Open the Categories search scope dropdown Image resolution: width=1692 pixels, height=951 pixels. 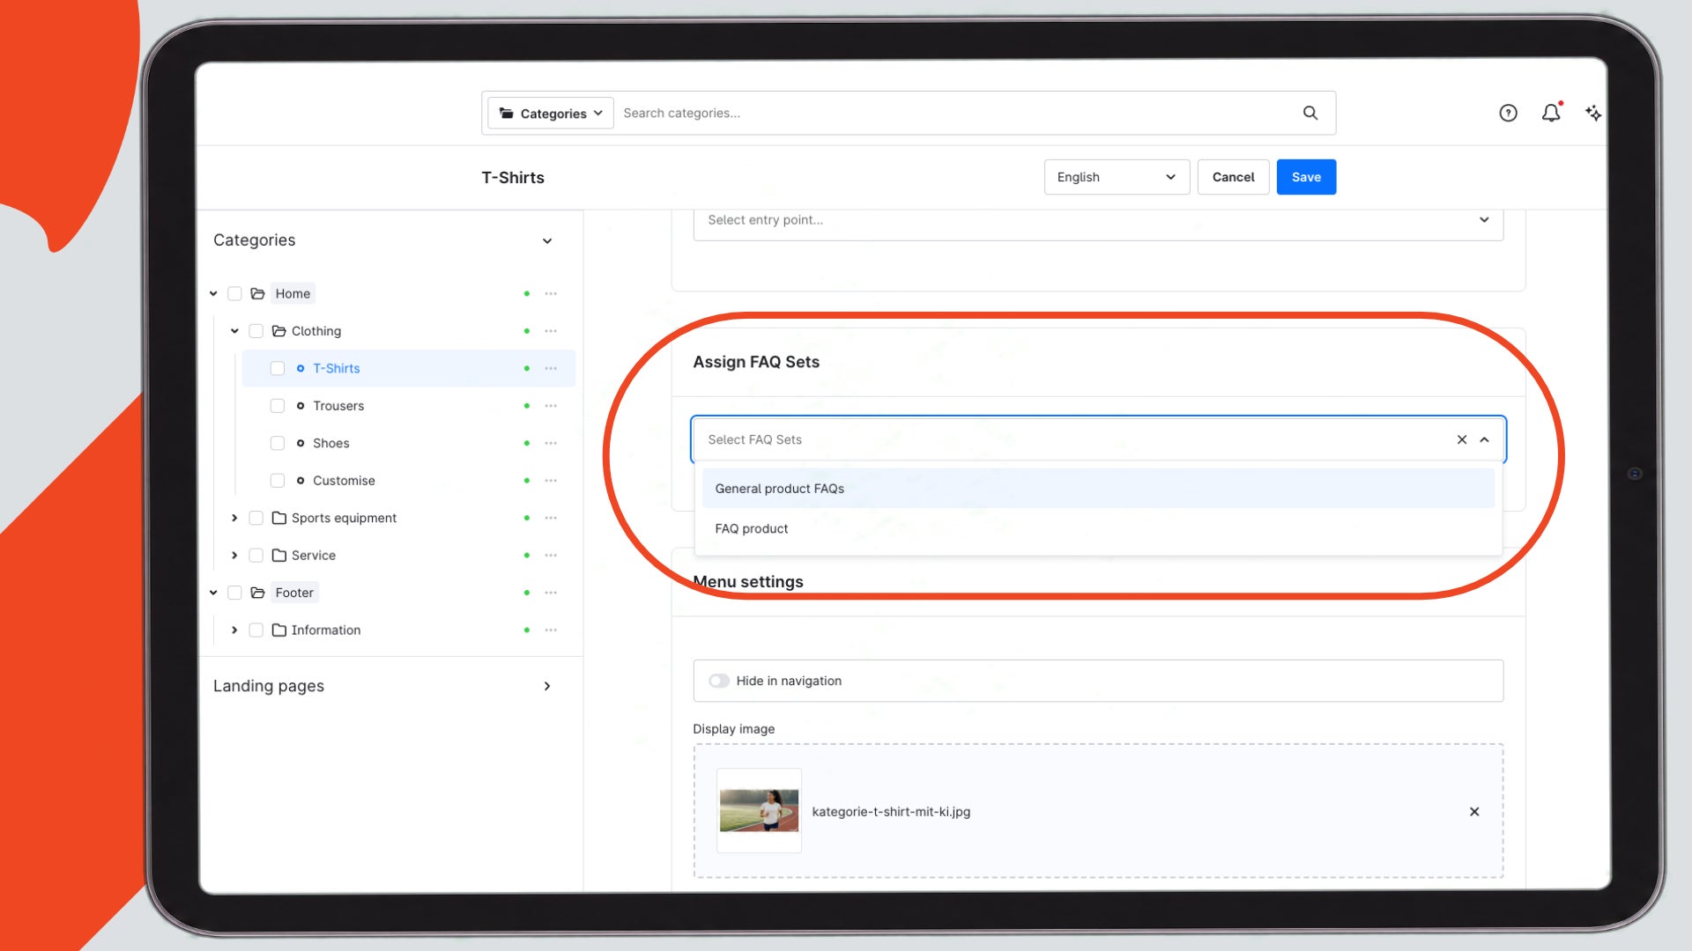(551, 113)
